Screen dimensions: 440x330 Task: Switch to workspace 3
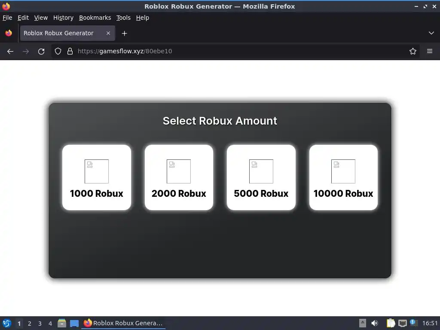pos(40,324)
